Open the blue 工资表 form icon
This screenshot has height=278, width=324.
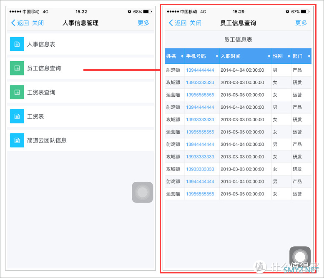(17, 116)
